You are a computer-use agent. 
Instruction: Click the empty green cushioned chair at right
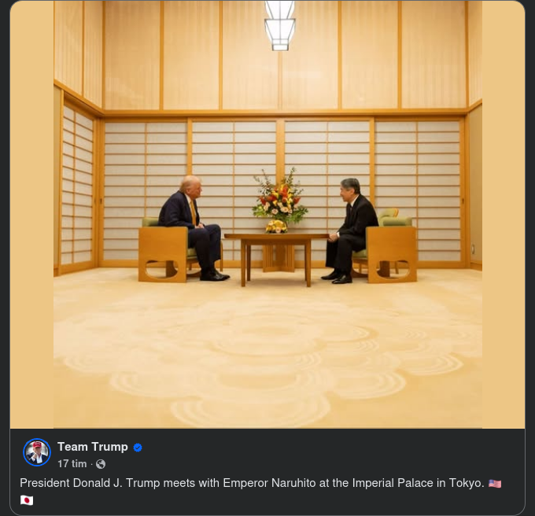pos(391,245)
